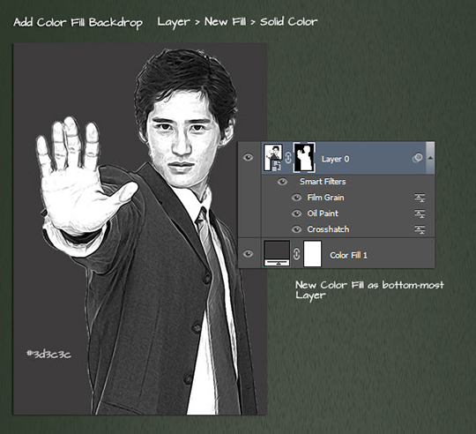Toggle Smart Filters visibility eye
Viewport: 476px width, 434px height.
click(x=282, y=182)
